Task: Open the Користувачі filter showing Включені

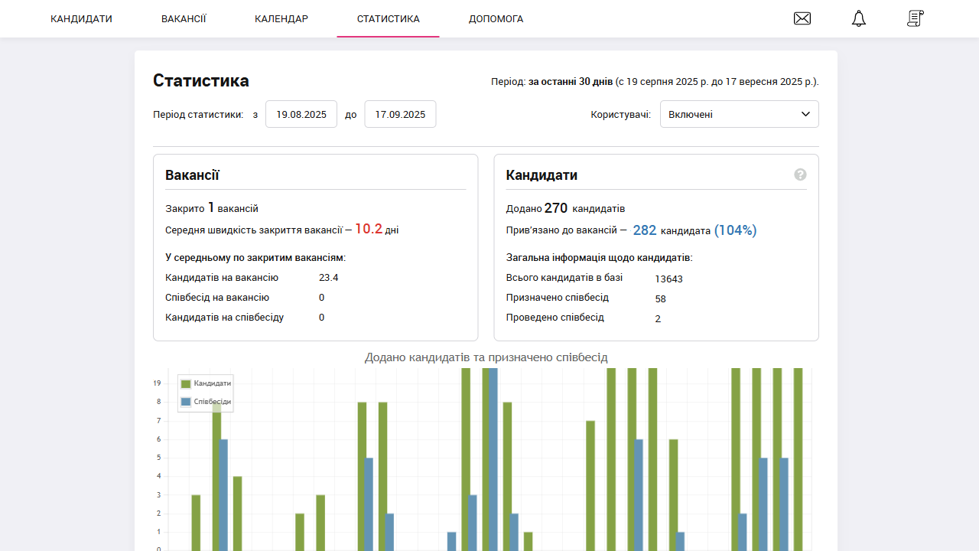Action: (x=739, y=113)
